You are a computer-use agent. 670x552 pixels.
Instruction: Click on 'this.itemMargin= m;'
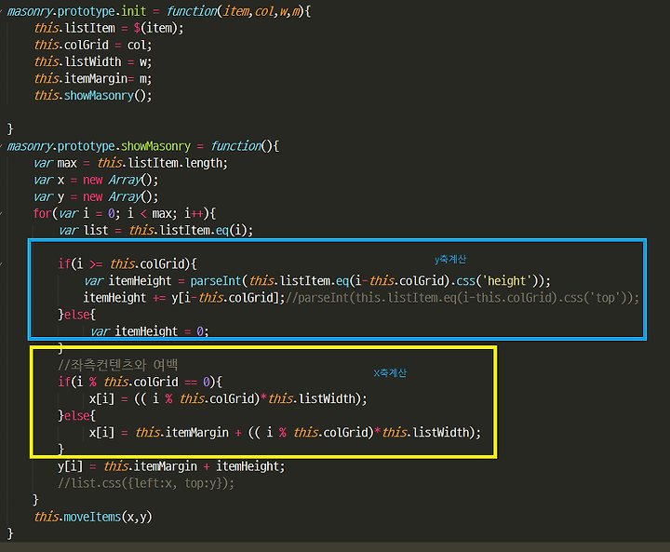coord(93,79)
